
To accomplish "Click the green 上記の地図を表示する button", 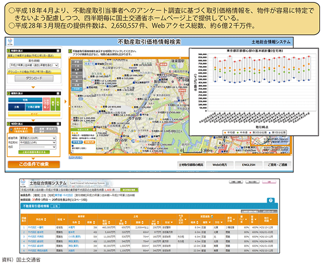I will click(34, 152).
